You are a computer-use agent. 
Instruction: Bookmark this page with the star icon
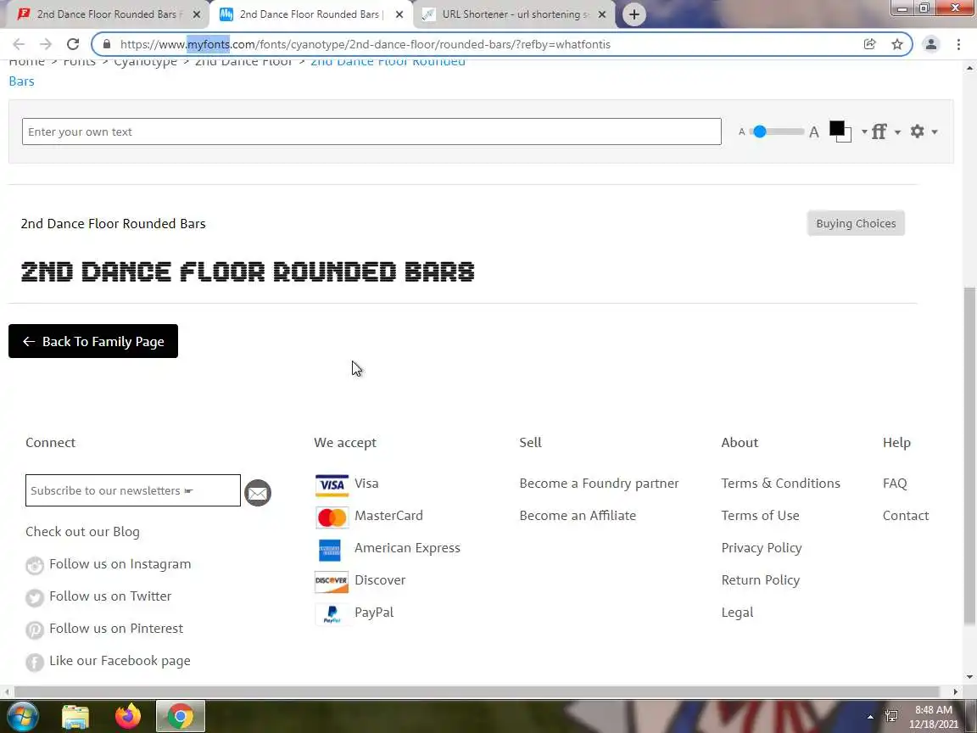coord(897,44)
